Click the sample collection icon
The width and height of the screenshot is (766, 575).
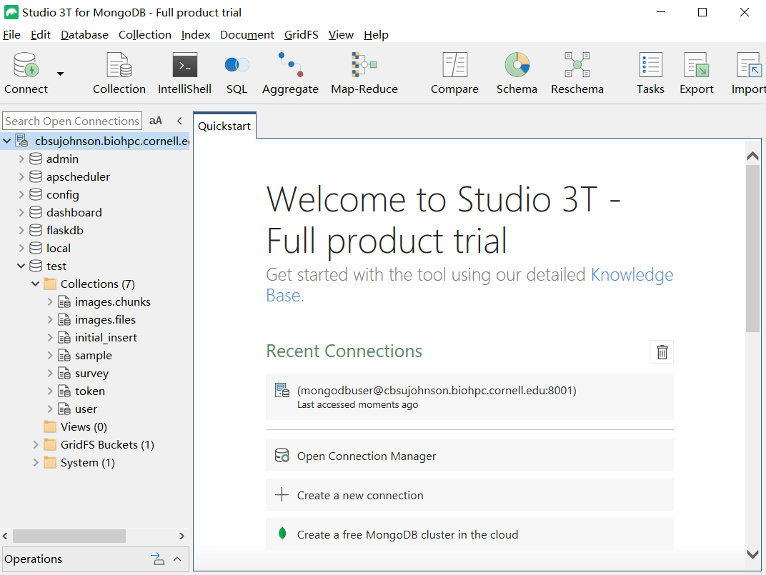tap(64, 356)
